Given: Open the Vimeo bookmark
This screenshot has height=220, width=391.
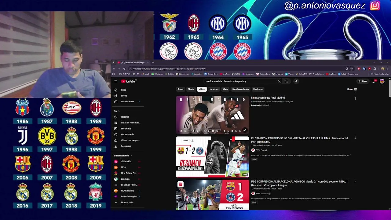Looking at the screenshot, I should click(x=290, y=74).
